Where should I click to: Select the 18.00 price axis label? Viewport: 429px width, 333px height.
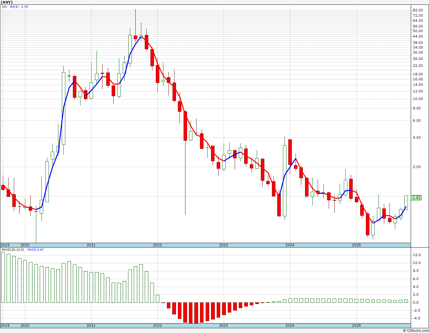pos(418,74)
